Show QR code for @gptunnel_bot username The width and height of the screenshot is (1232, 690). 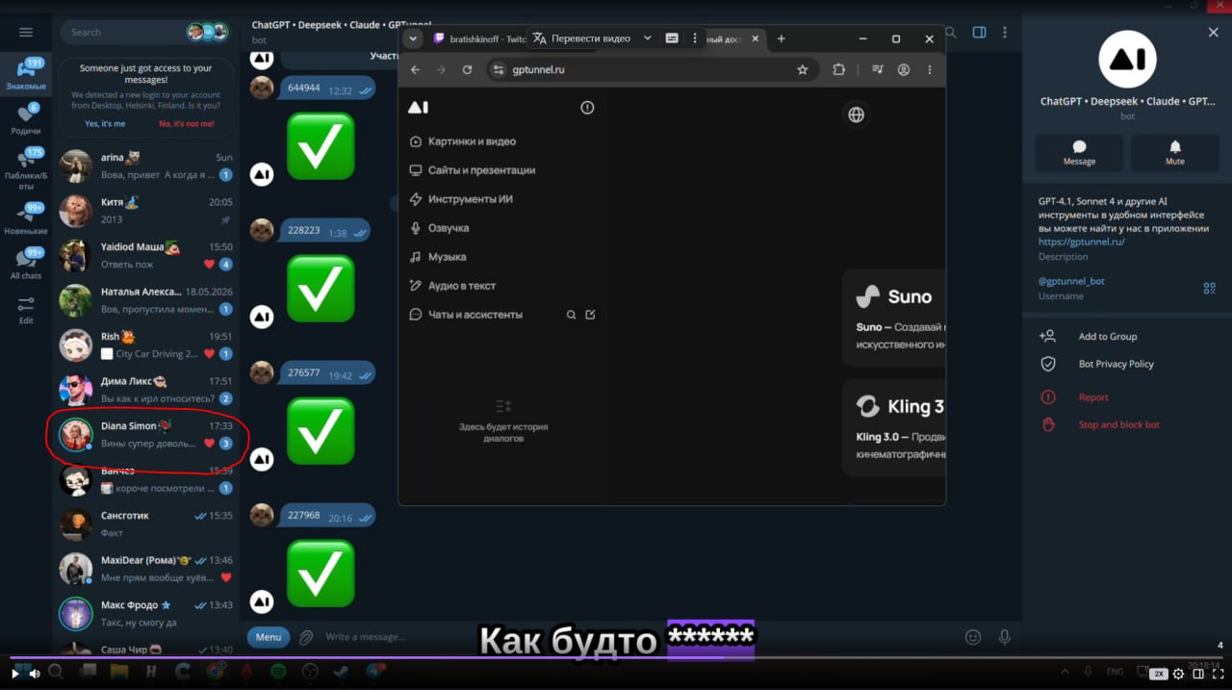[x=1209, y=288]
